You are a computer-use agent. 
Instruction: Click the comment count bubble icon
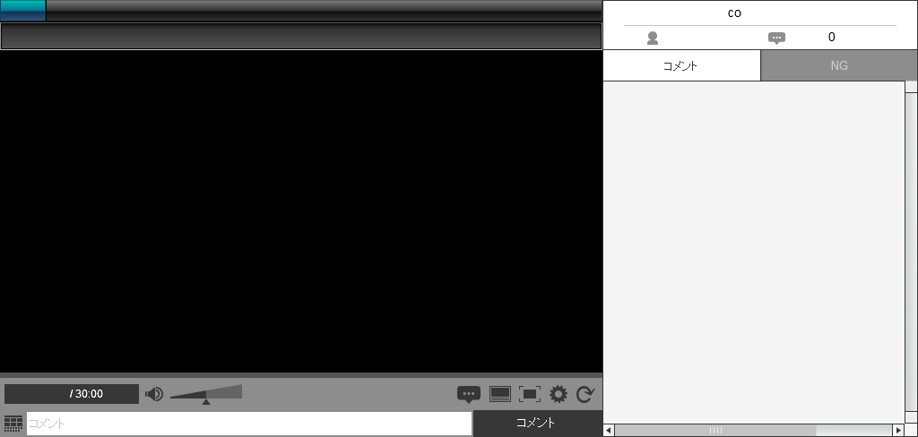click(776, 38)
